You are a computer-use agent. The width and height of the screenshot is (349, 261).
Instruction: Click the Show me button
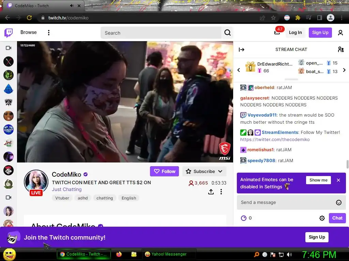click(319, 180)
